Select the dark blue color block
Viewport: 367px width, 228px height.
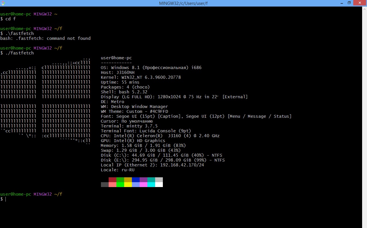[136, 180]
